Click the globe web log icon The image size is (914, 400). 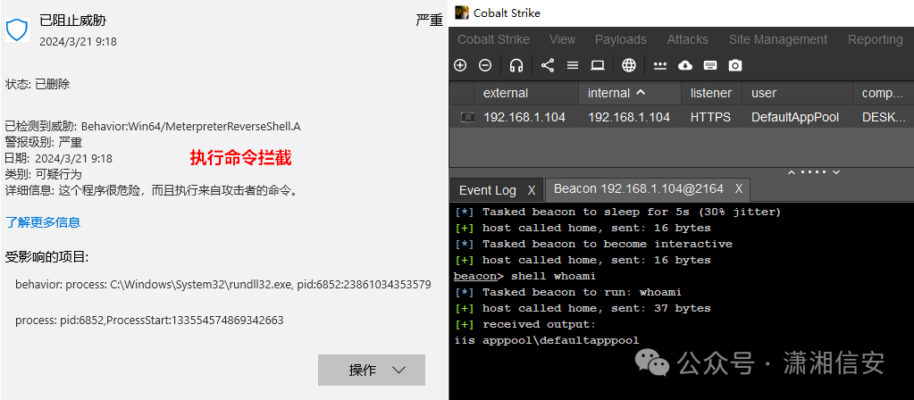click(628, 65)
